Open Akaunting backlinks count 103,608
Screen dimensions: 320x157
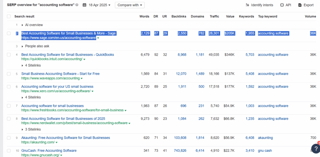[180, 138]
